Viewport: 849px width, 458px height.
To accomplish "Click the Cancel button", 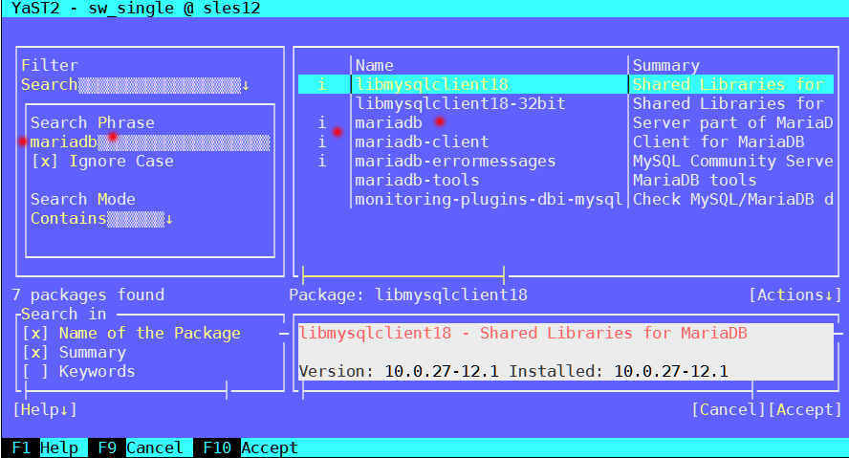I will (x=729, y=409).
